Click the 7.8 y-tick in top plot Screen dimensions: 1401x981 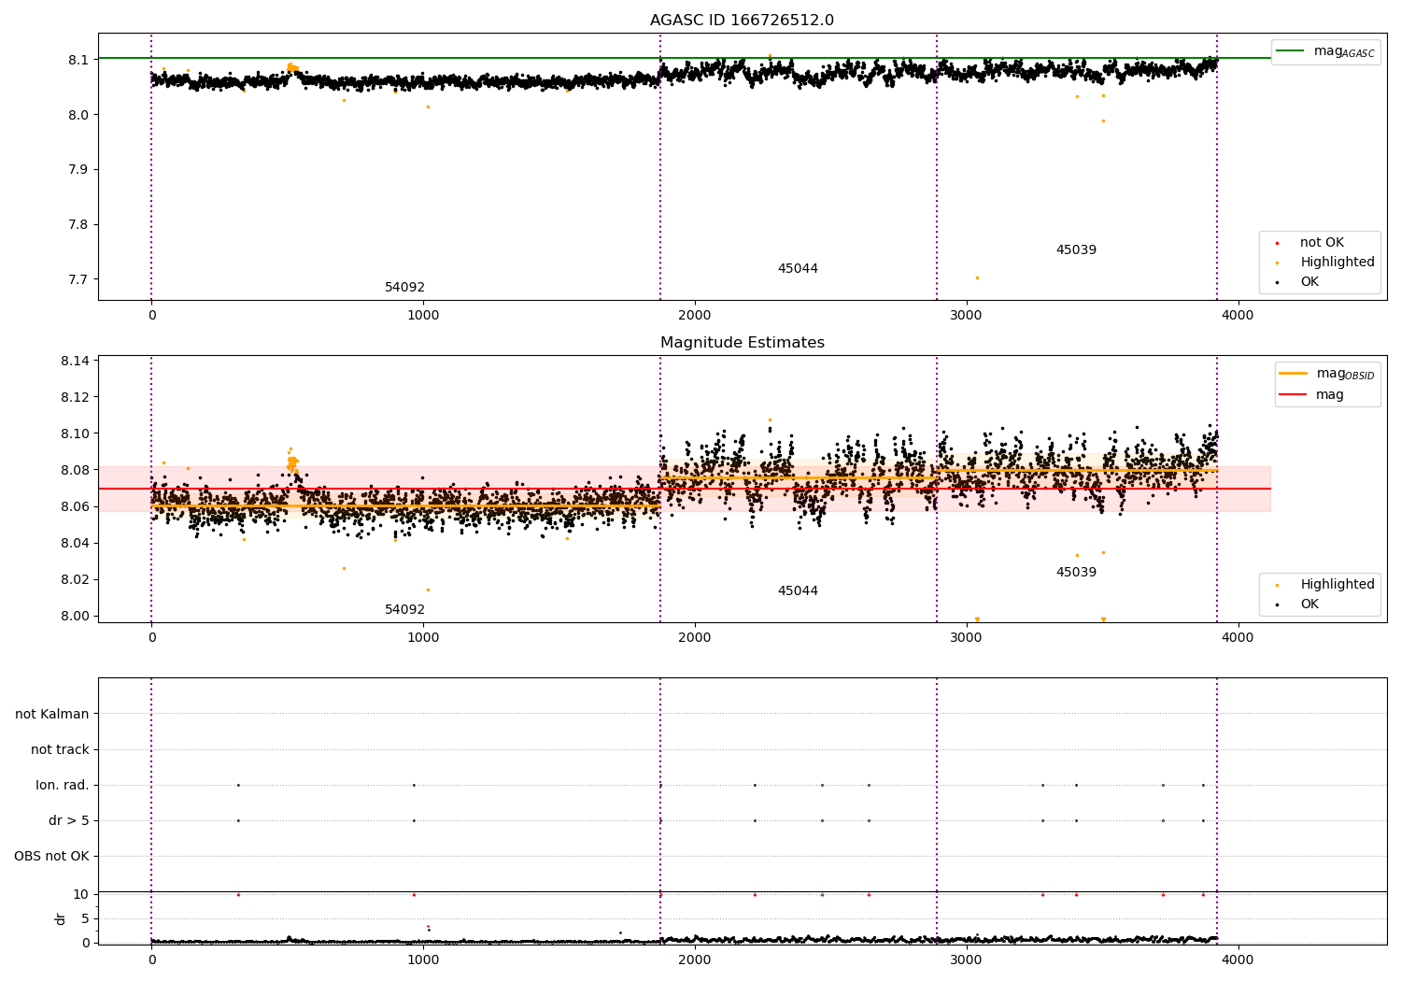pyautogui.click(x=78, y=225)
